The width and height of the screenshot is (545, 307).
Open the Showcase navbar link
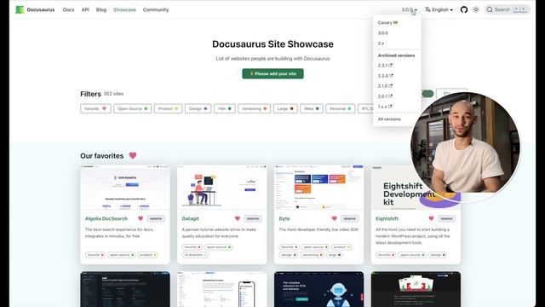point(124,9)
